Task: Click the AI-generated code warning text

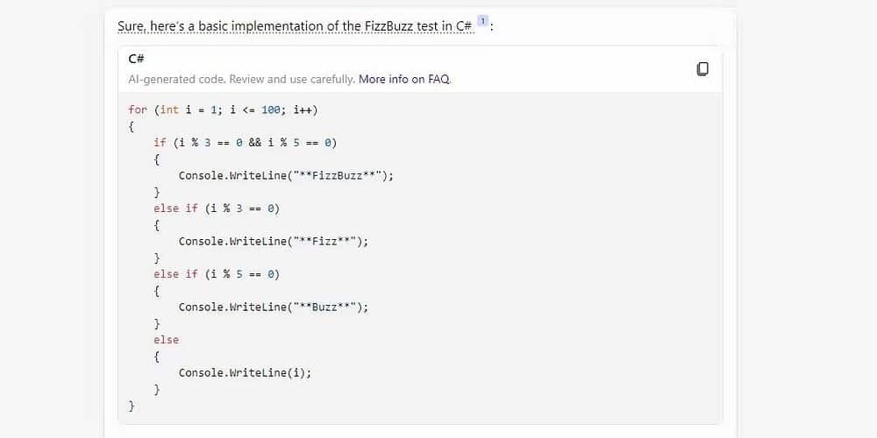Action: pyautogui.click(x=241, y=79)
